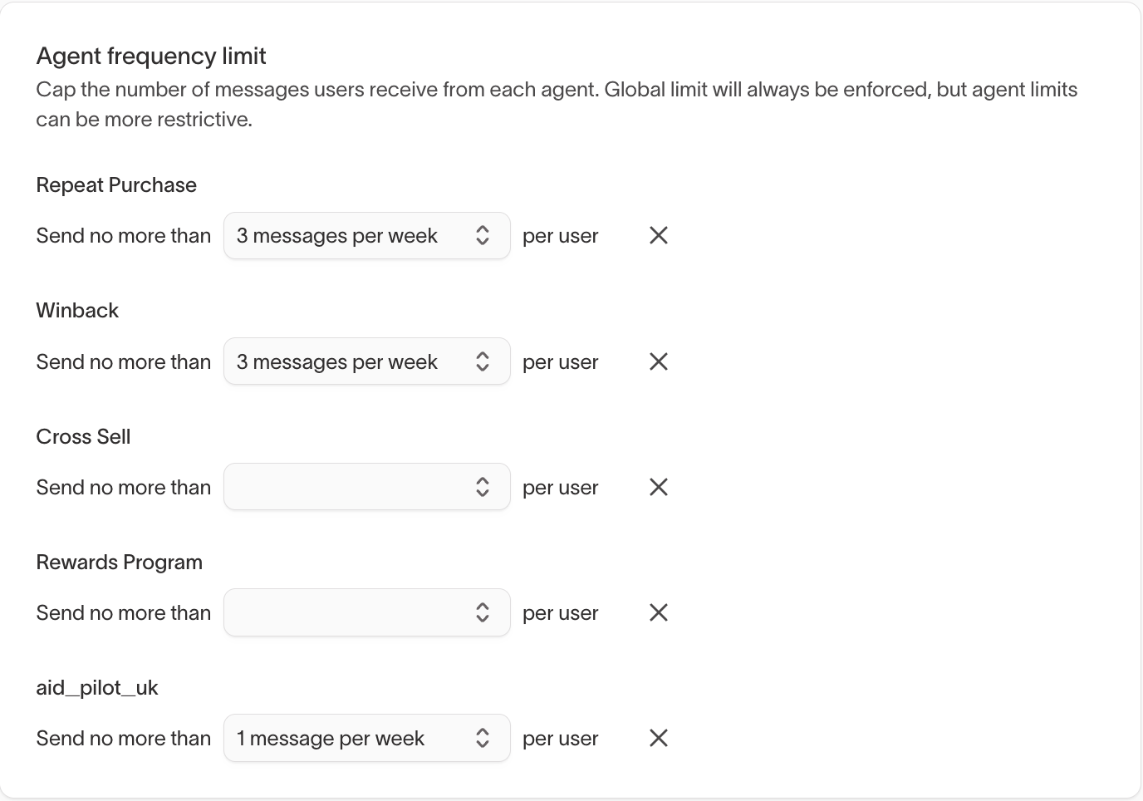Click the Repeat Purchase label
The image size is (1143, 801).
click(115, 184)
